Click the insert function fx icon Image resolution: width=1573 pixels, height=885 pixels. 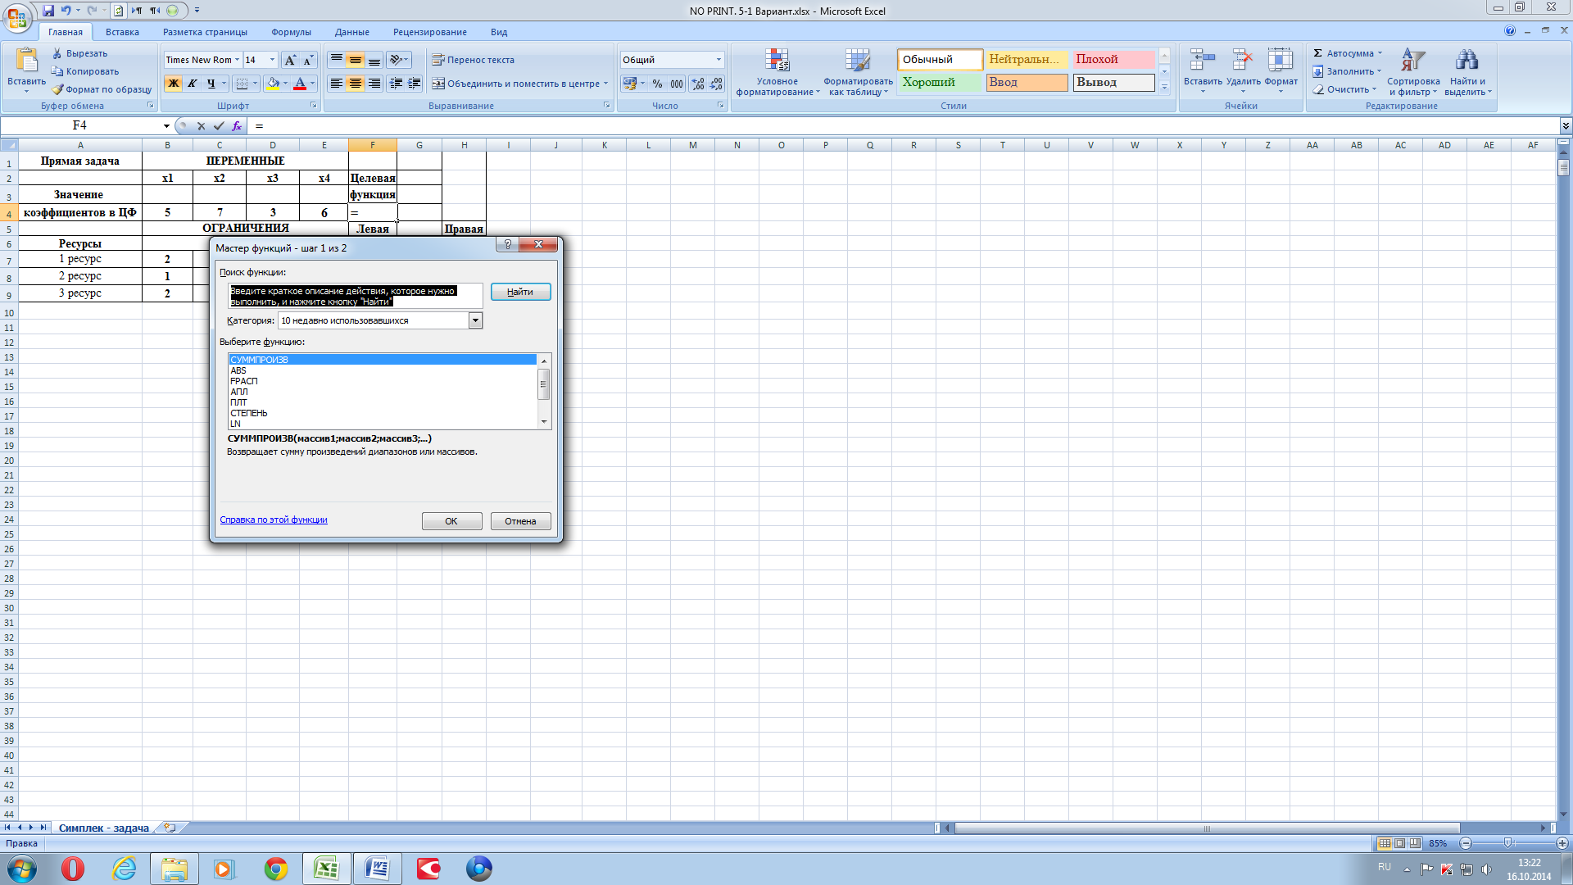(x=237, y=126)
